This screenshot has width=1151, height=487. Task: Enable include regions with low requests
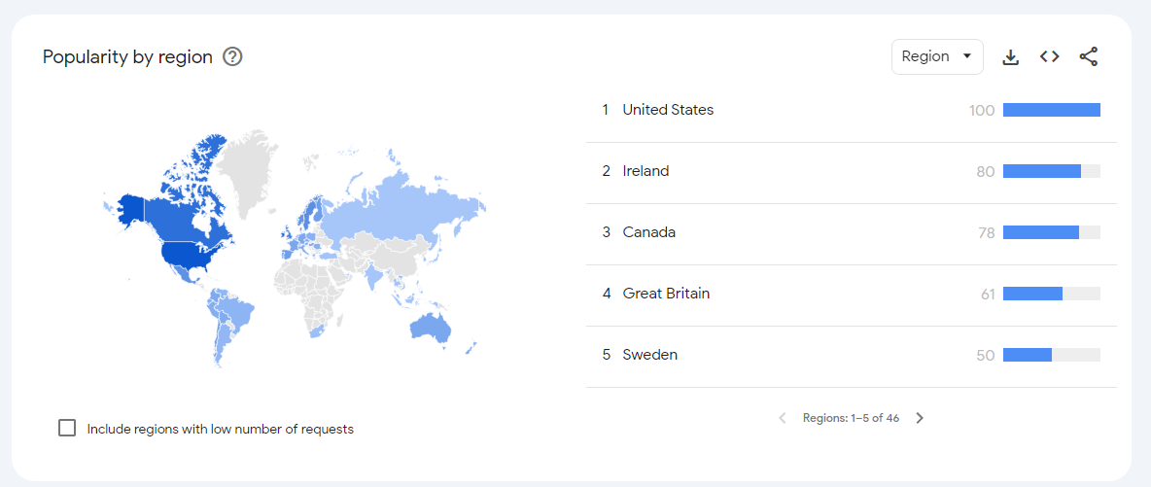(x=67, y=428)
